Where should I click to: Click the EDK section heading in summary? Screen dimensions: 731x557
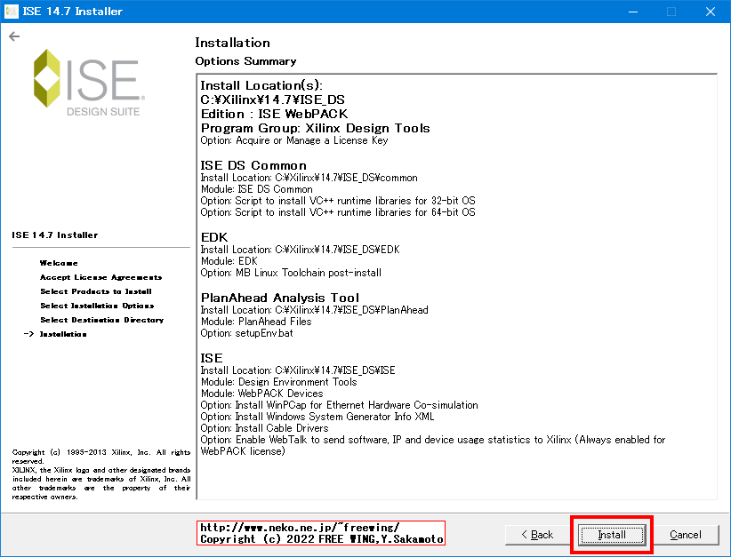[x=213, y=237]
